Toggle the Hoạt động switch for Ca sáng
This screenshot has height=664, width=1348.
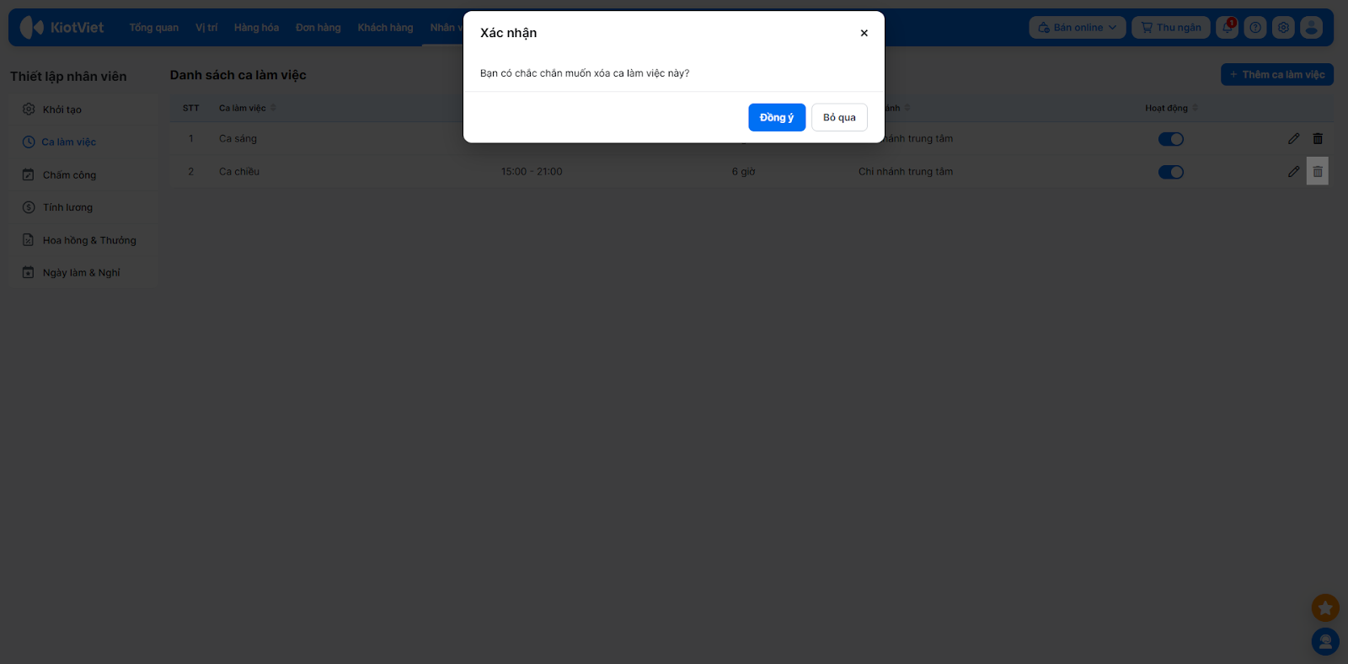1171,139
